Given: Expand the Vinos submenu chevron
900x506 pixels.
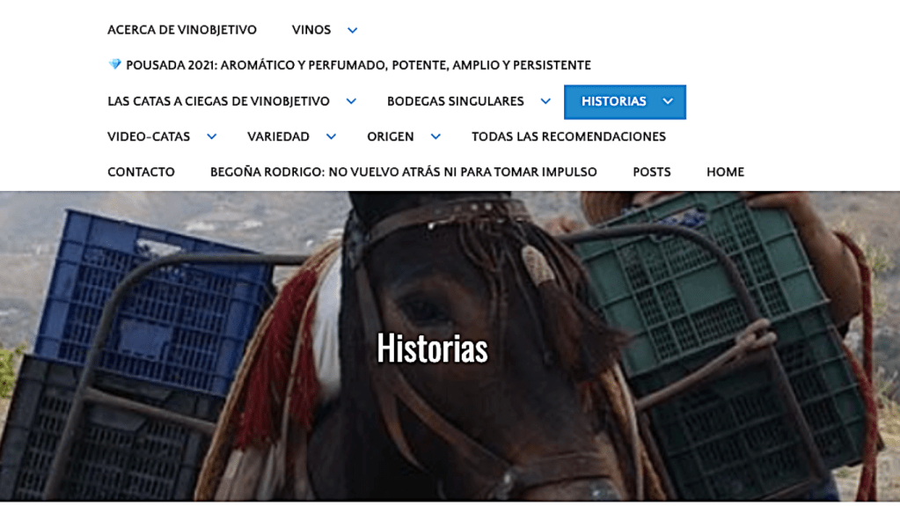Looking at the screenshot, I should (x=353, y=31).
